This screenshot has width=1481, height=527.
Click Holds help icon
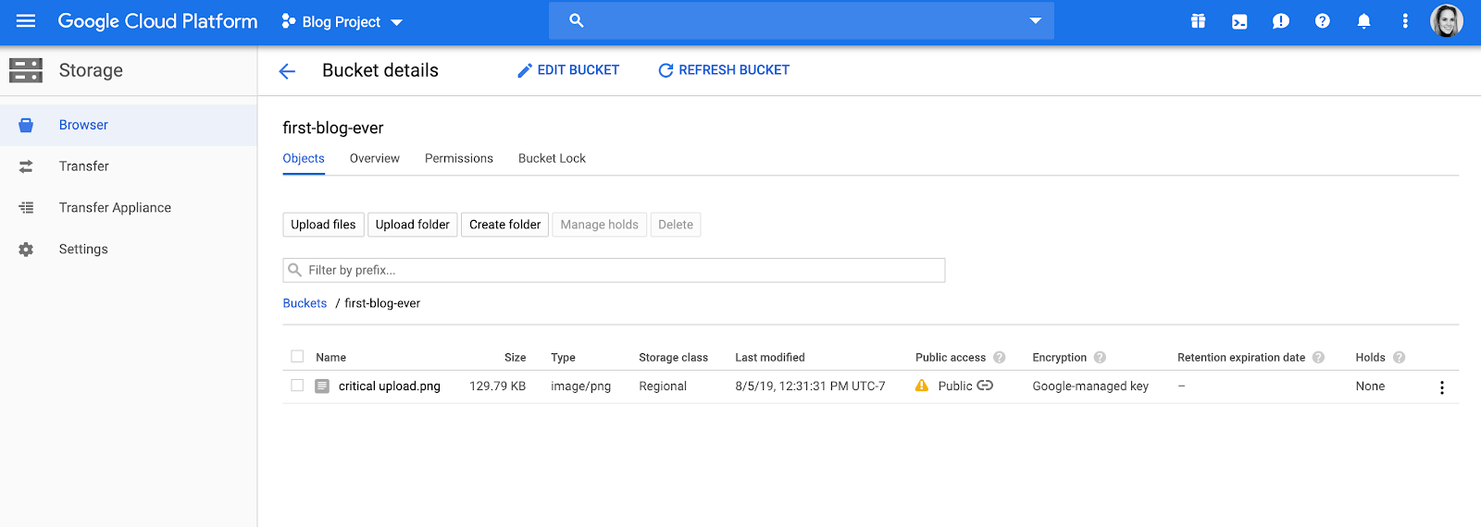pyautogui.click(x=1399, y=358)
